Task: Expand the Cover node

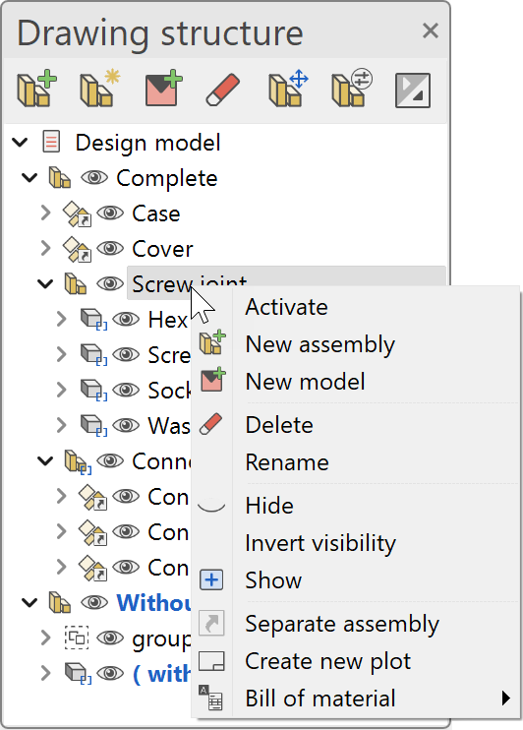Action: tap(45, 249)
